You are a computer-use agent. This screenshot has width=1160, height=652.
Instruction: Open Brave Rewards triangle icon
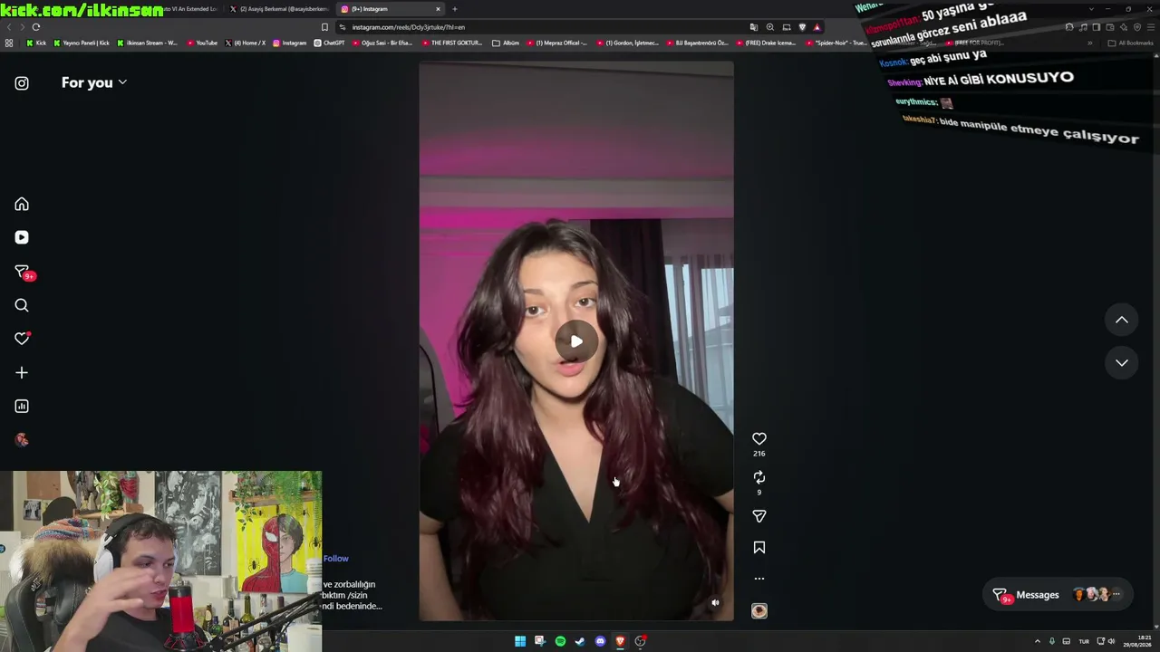tap(817, 27)
